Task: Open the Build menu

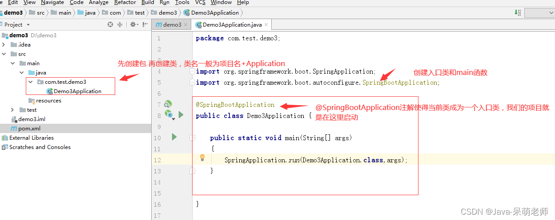Action: click(x=148, y=2)
